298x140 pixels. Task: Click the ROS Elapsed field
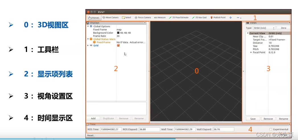[x=149, y=129]
